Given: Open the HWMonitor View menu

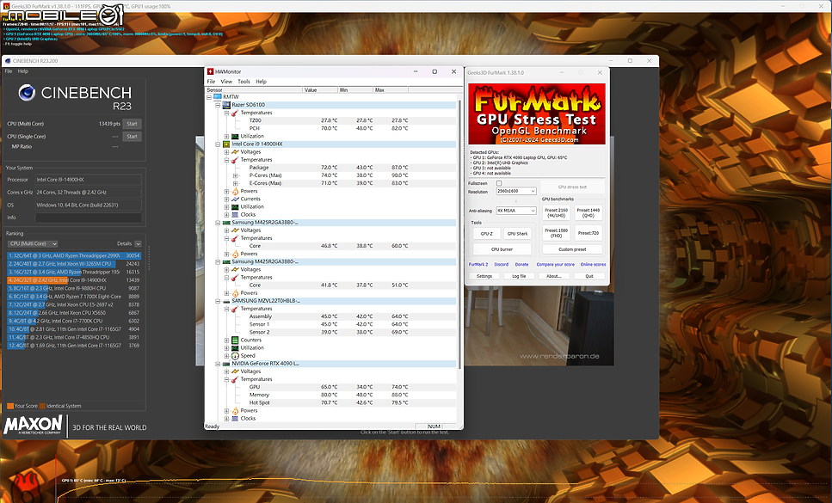Looking at the screenshot, I should [x=226, y=82].
